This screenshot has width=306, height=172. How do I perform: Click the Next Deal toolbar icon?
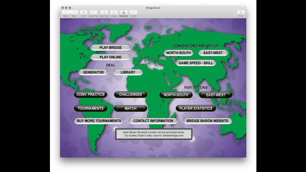coord(104,13)
